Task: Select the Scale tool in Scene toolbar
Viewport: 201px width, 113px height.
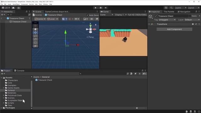Action: click(35, 39)
